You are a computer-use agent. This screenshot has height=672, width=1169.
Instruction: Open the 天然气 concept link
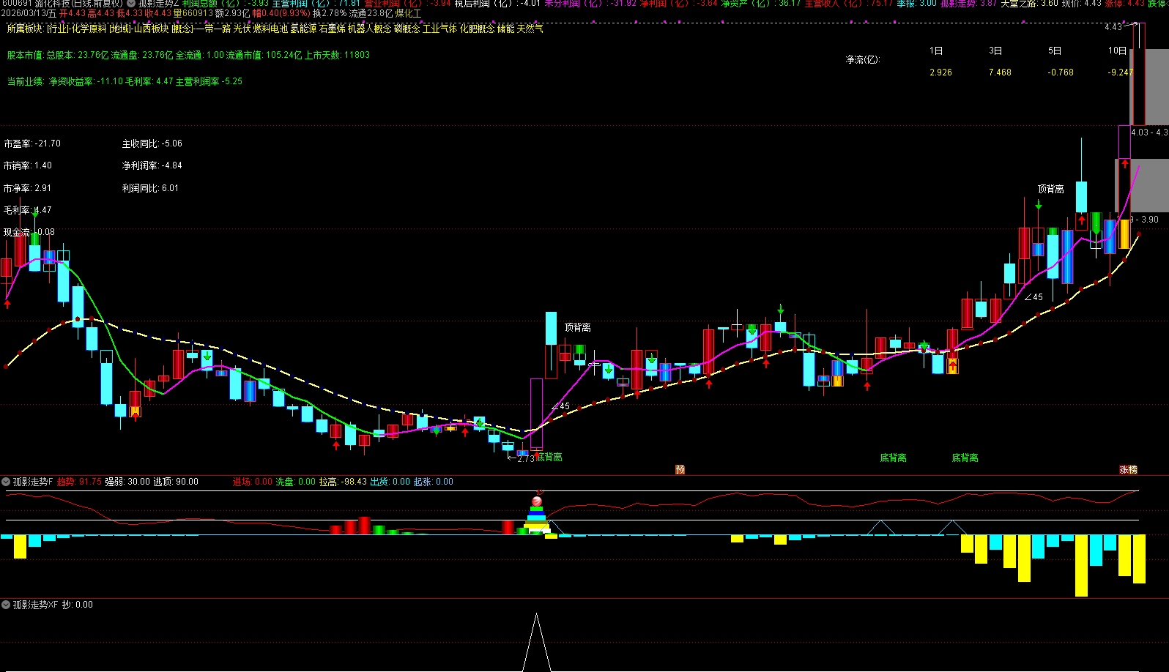(x=530, y=29)
